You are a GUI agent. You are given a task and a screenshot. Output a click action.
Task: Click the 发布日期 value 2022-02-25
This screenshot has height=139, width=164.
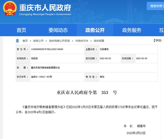coord(142,58)
